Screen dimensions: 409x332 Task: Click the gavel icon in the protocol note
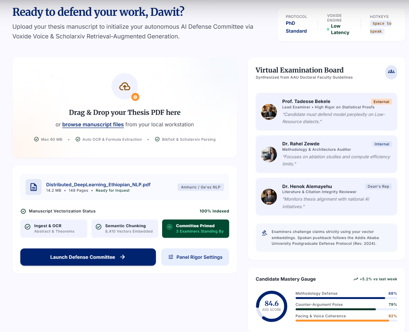click(264, 233)
